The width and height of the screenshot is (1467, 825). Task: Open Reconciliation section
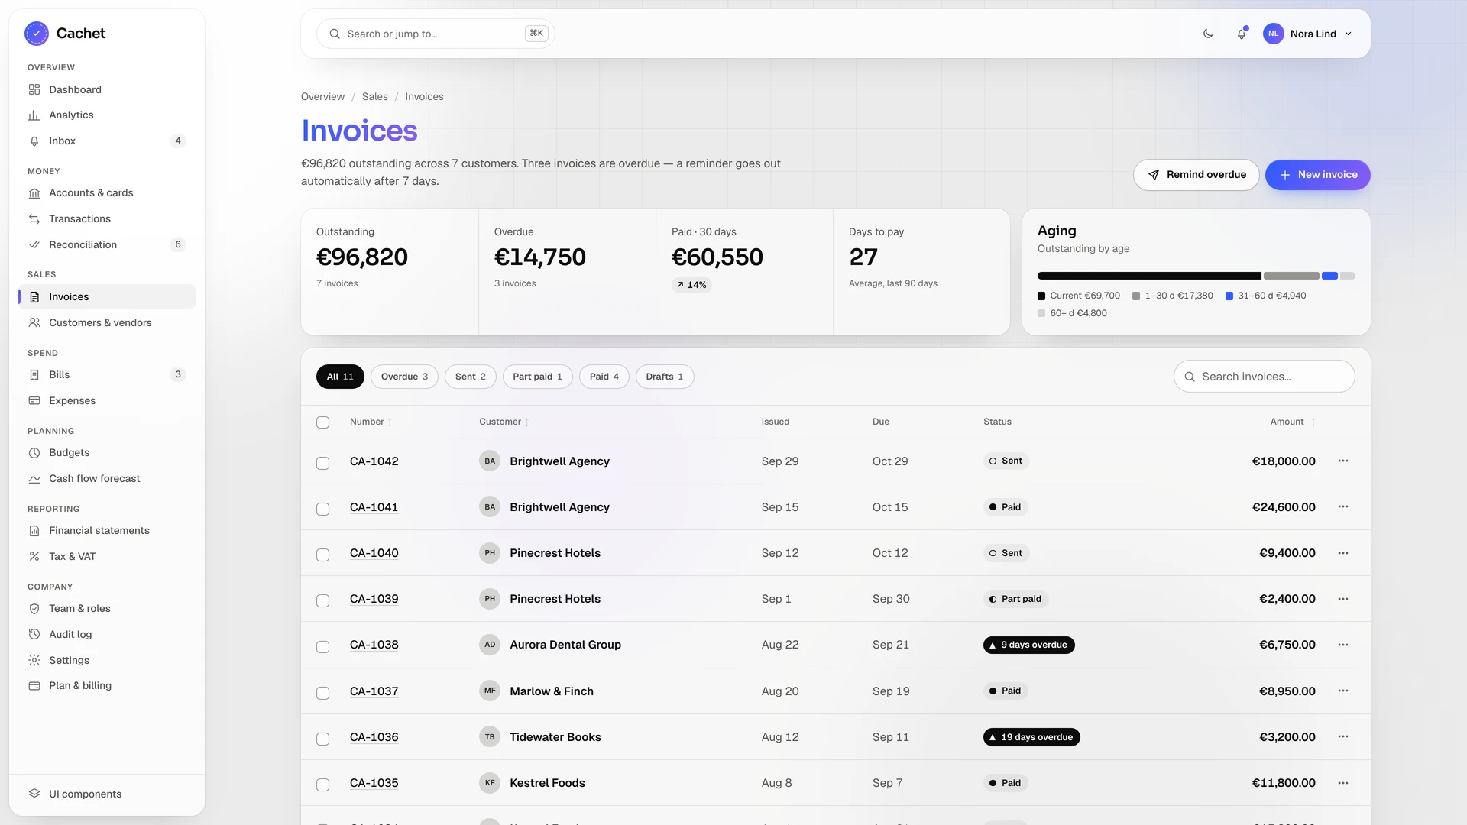(107, 245)
